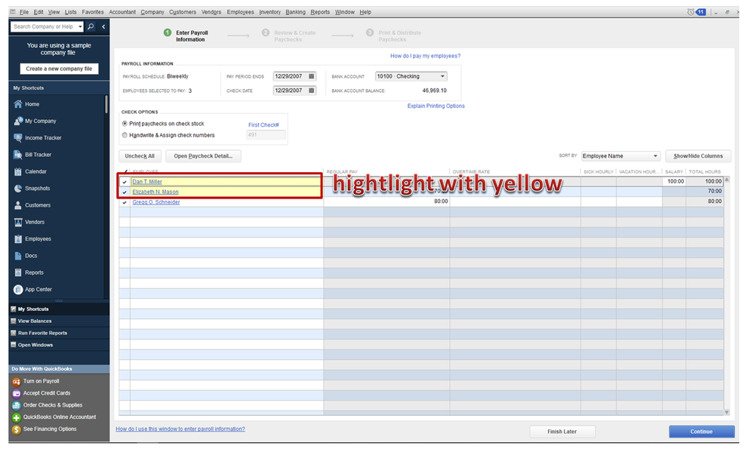
Task: Open the Employees menu in menu bar
Action: click(x=241, y=12)
